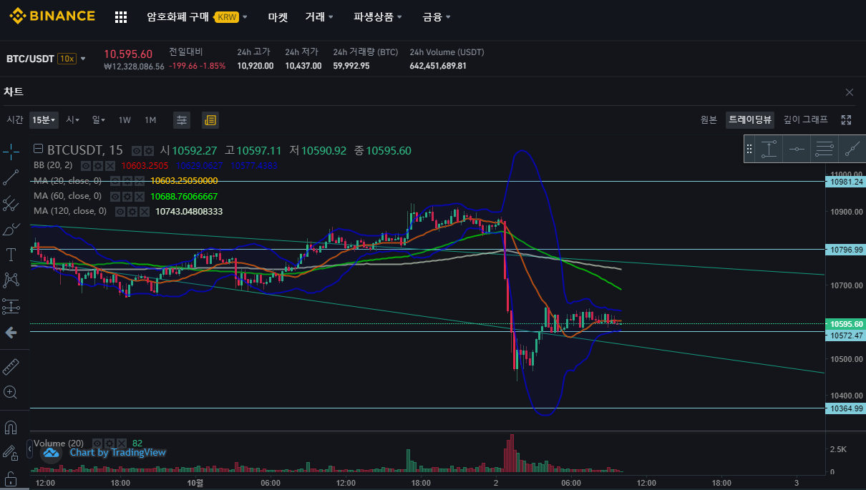This screenshot has height=490, width=866.
Task: Click the 10572.47 price axis label
Action: pos(845,335)
